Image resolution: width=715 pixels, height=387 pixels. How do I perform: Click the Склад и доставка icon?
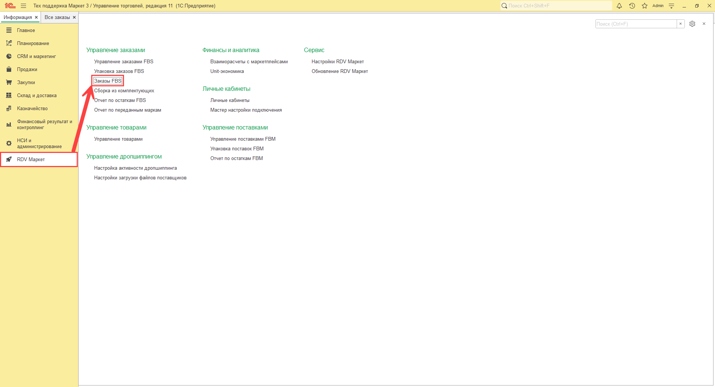coord(9,95)
